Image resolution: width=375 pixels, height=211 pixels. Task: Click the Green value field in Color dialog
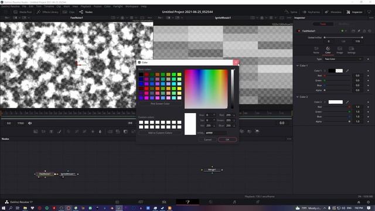(230, 120)
